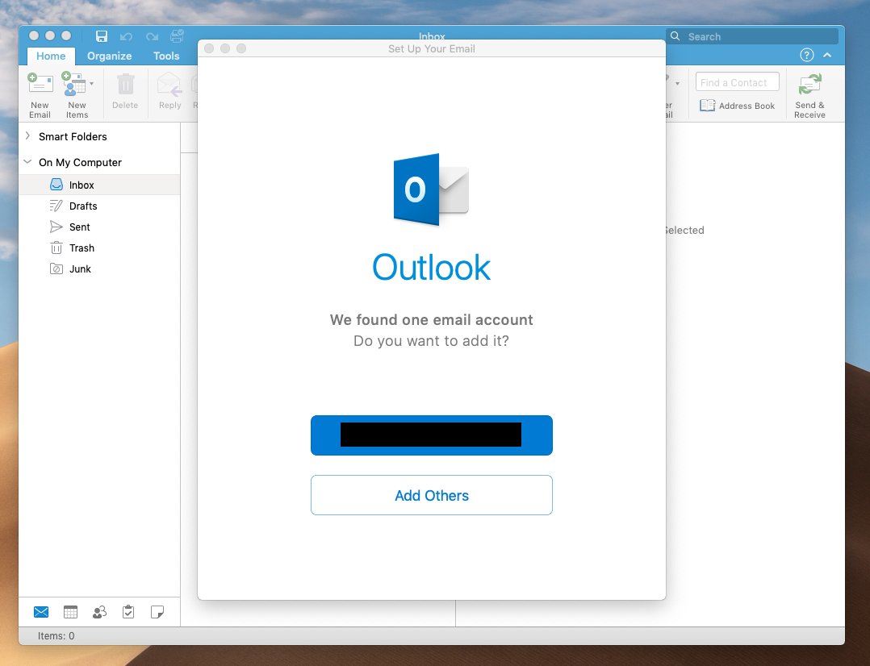Collapse On My Computer
The width and height of the screenshot is (870, 666).
(x=27, y=162)
